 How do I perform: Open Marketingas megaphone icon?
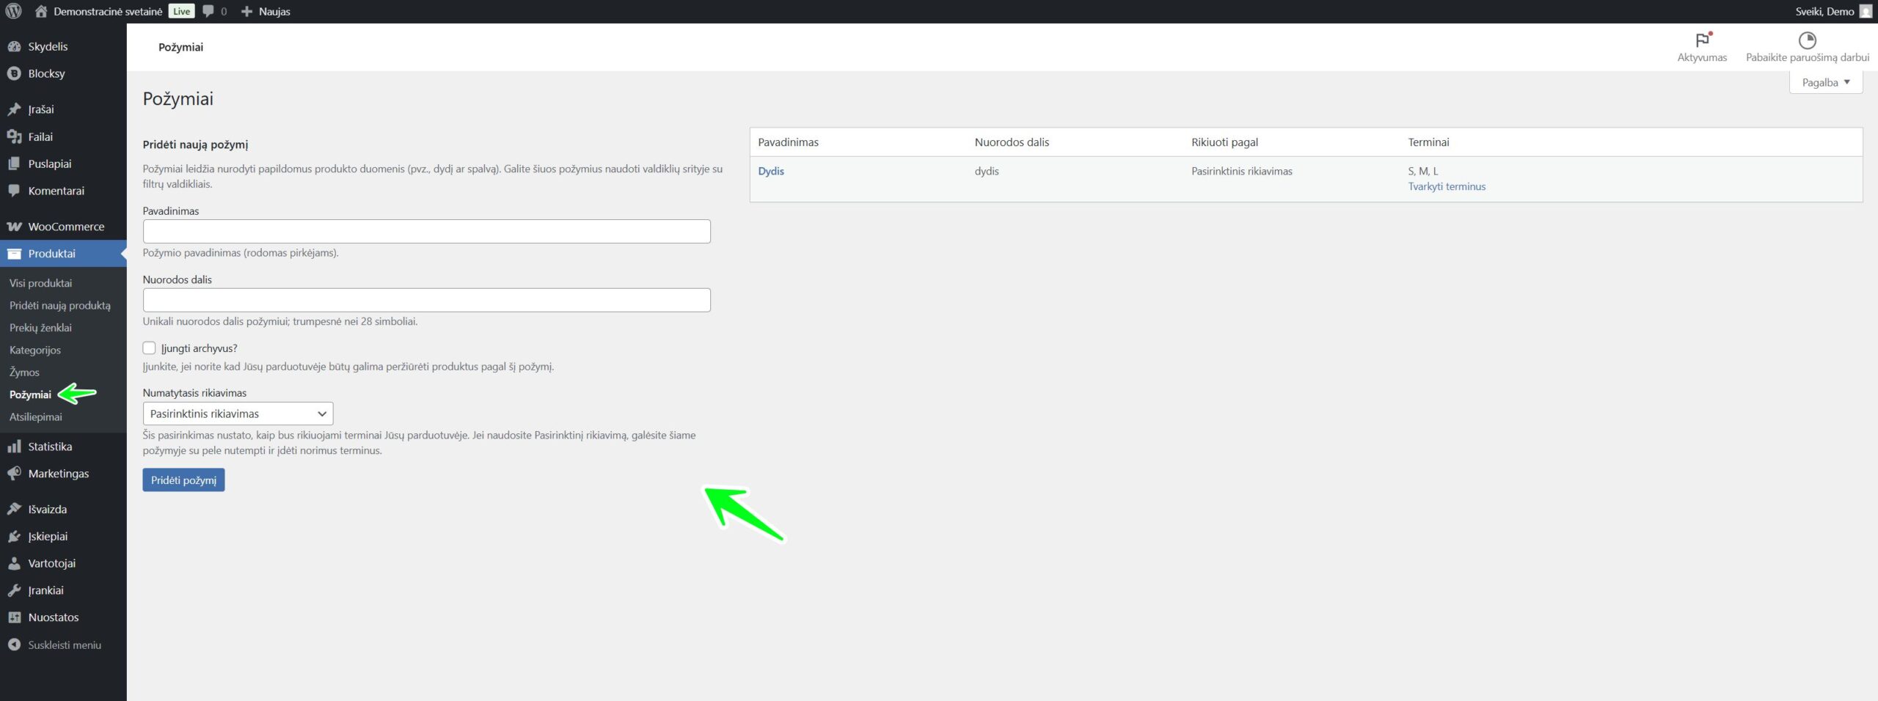[14, 474]
